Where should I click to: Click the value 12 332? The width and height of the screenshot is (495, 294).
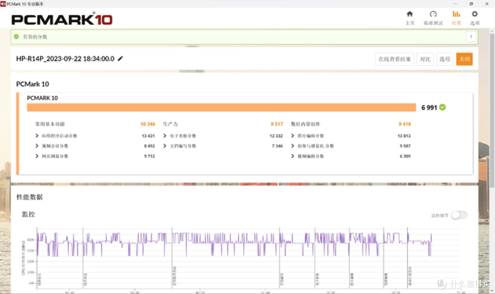point(276,136)
